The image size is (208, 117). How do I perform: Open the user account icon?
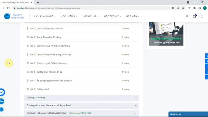(x=187, y=16)
